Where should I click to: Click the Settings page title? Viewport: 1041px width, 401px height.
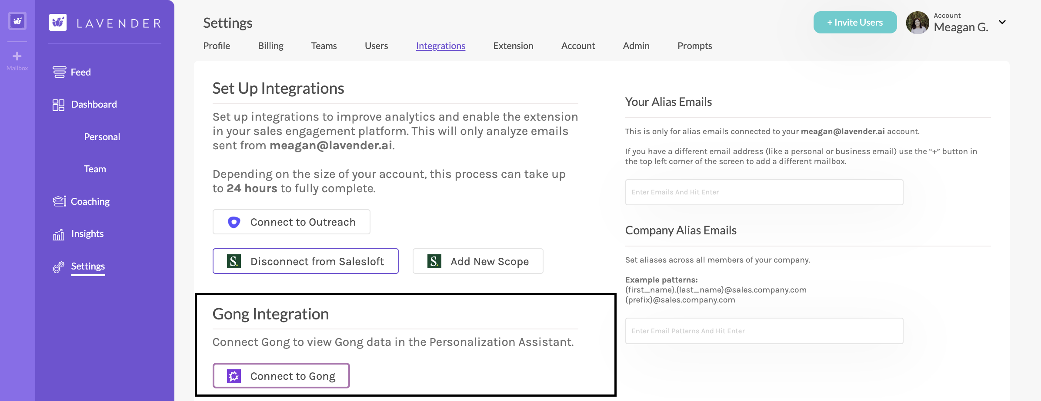(228, 23)
